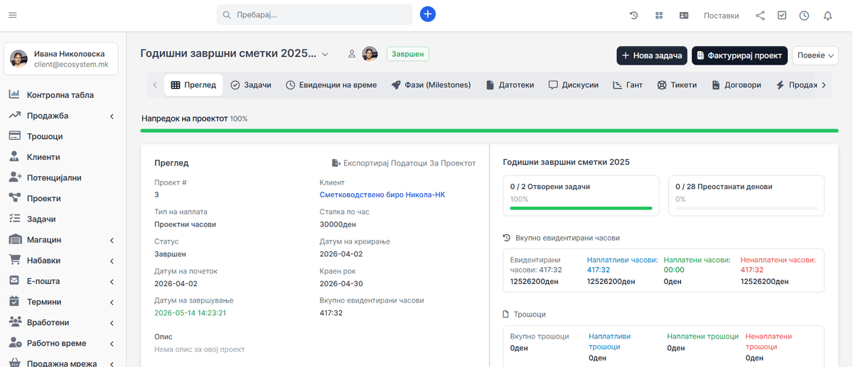Switch to Евиденции на време tab

[331, 84]
